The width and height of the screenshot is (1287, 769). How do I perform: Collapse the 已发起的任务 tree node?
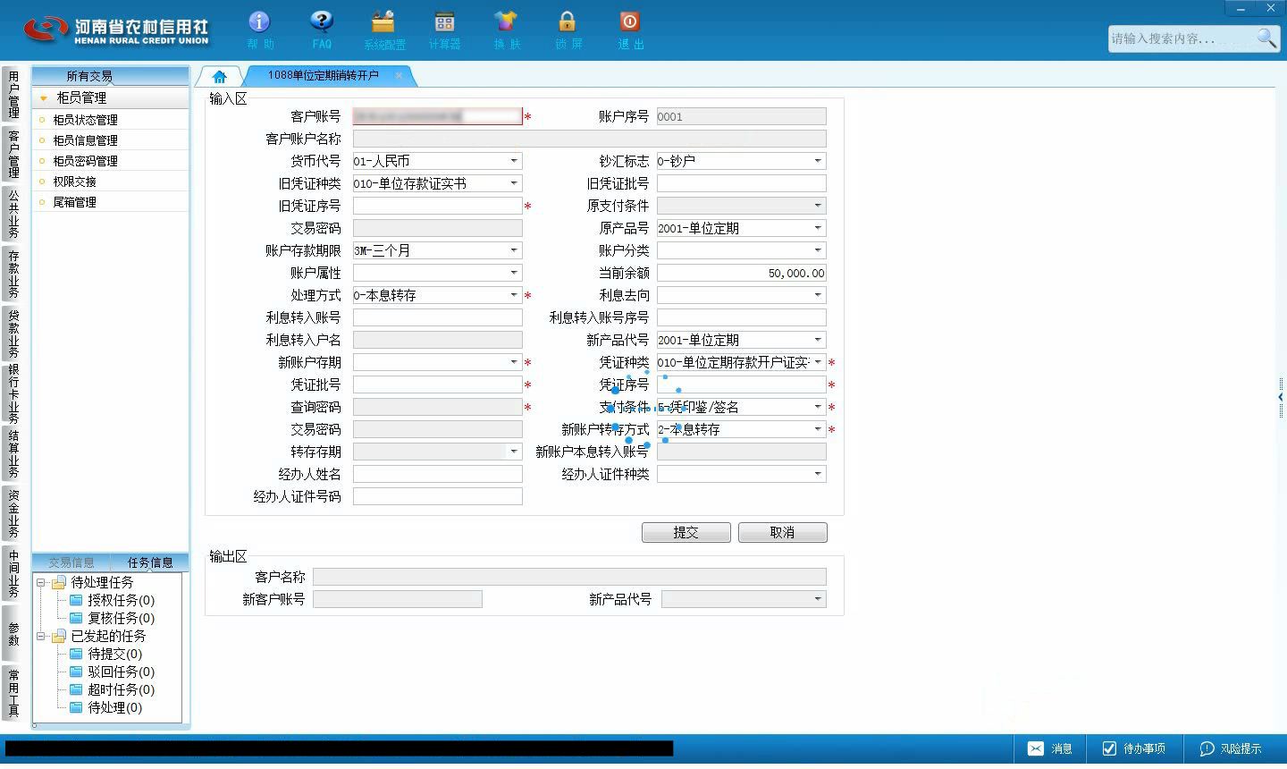41,636
